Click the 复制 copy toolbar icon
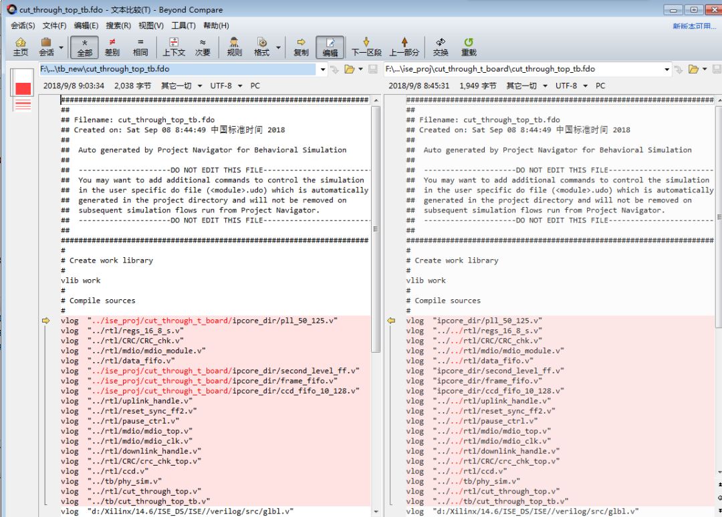This screenshot has height=517, width=722. (301, 47)
